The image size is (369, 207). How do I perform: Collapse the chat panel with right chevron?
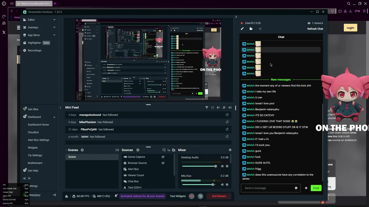(236, 17)
